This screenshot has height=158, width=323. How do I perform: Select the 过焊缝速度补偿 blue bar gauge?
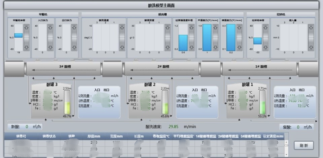pos(183,43)
